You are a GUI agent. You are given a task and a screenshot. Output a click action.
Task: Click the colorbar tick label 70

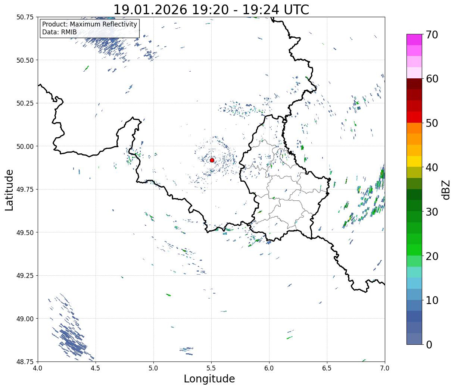[x=433, y=35]
